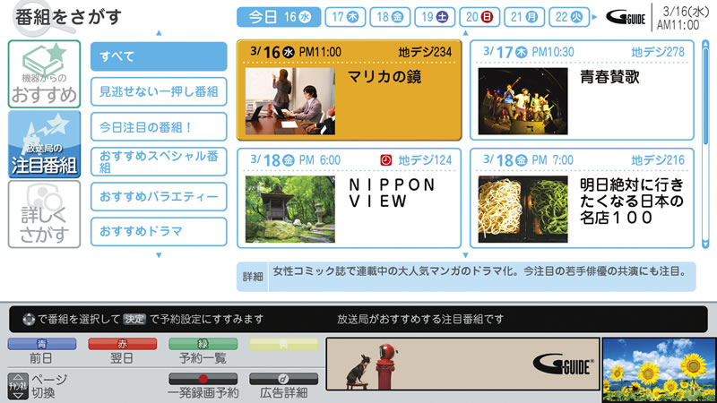
Task: Open the マリカの鏡 program card
Action: coord(350,90)
